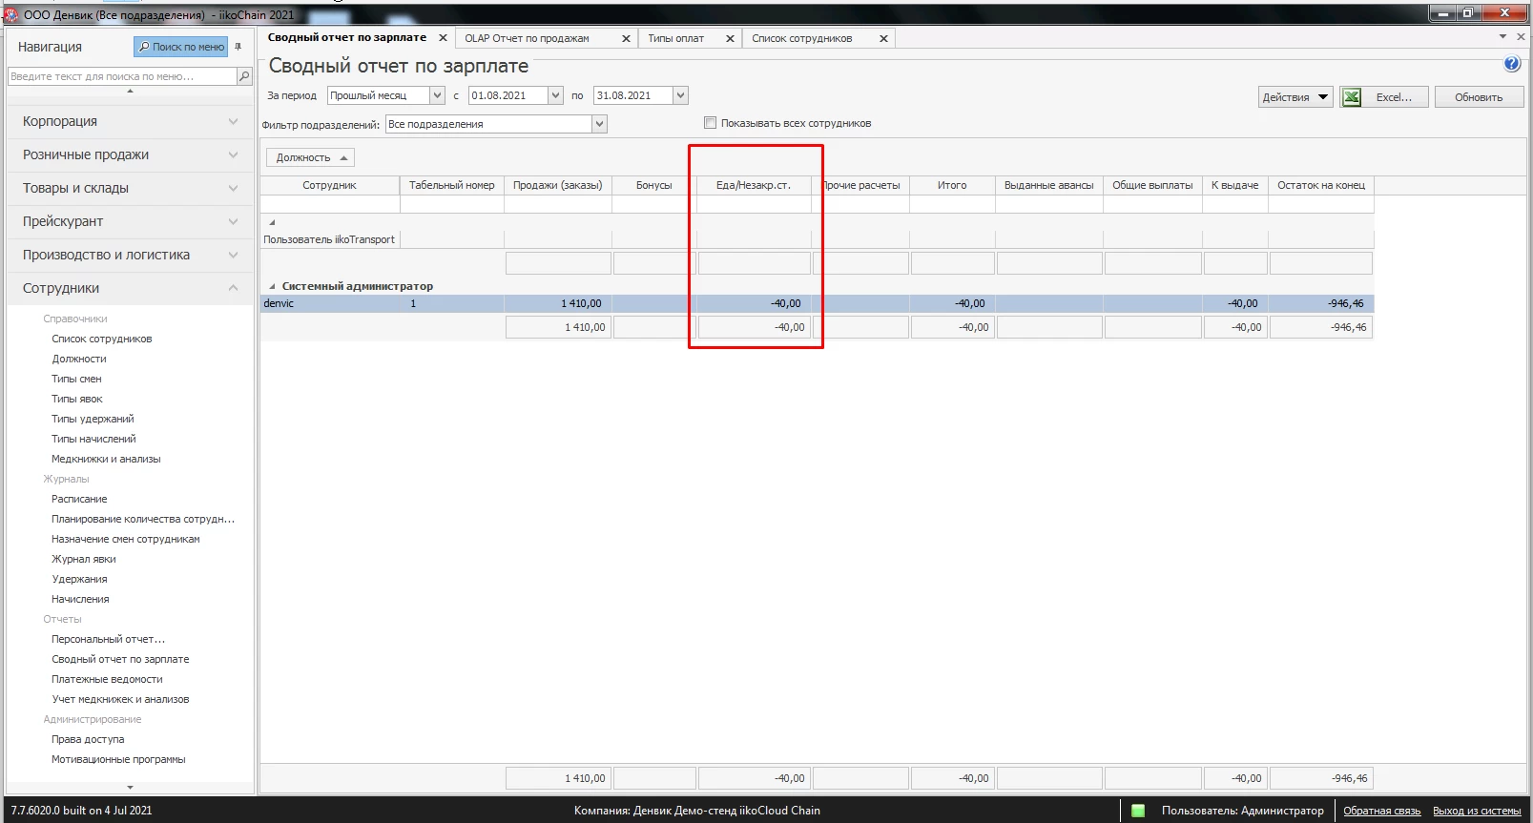The height and width of the screenshot is (823, 1533).
Task: Click the Excel export icon
Action: click(x=1351, y=97)
